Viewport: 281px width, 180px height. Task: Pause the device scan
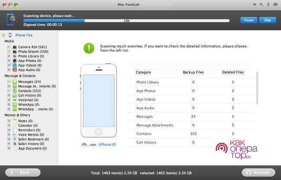249,20
